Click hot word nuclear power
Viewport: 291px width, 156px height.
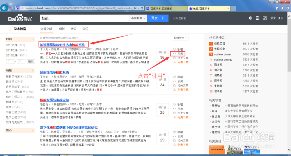pos(223,54)
